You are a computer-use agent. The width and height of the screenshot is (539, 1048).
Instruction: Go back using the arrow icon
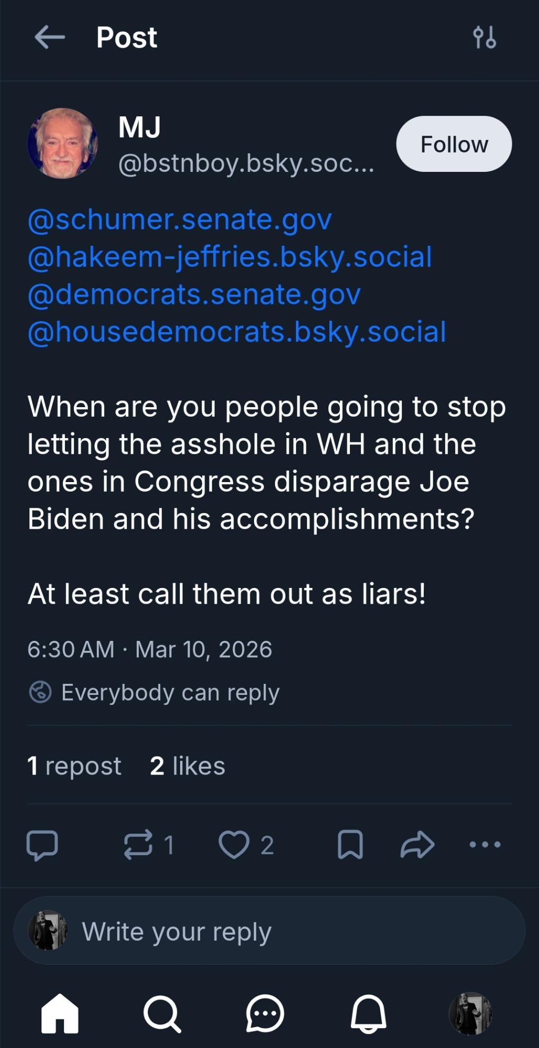click(50, 37)
